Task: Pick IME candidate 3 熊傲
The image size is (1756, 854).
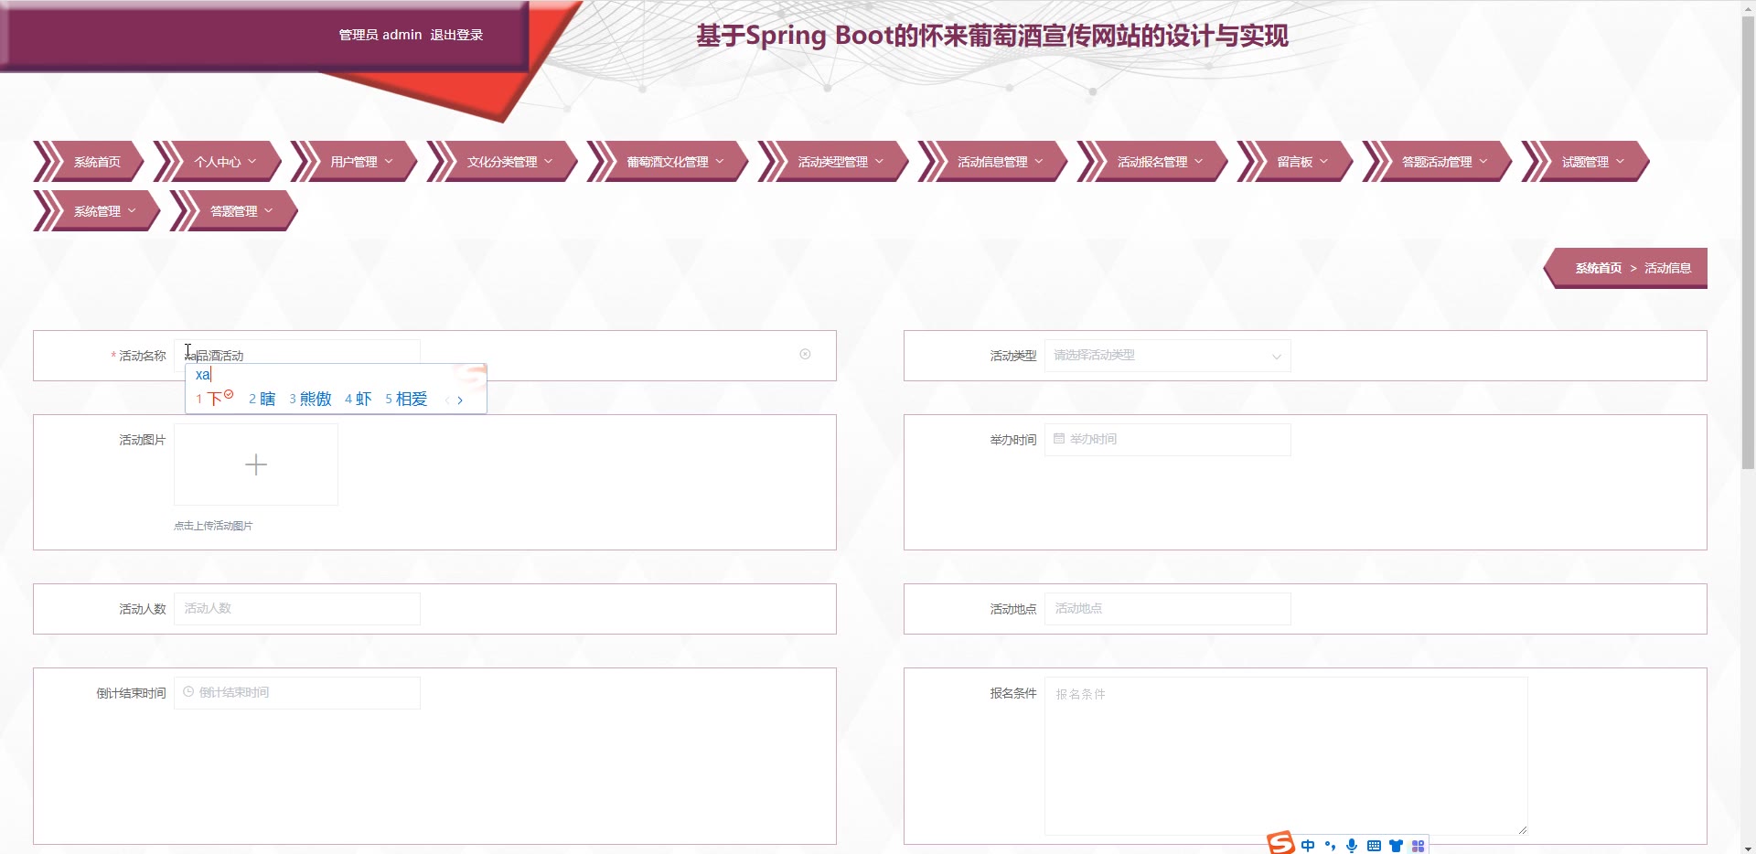Action: [x=310, y=399]
